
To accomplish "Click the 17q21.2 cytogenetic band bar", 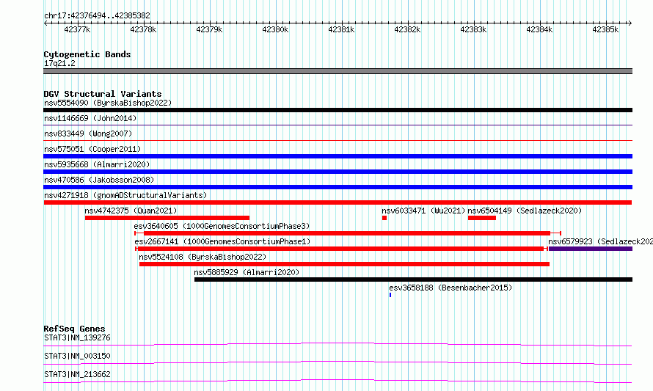I will pos(338,71).
